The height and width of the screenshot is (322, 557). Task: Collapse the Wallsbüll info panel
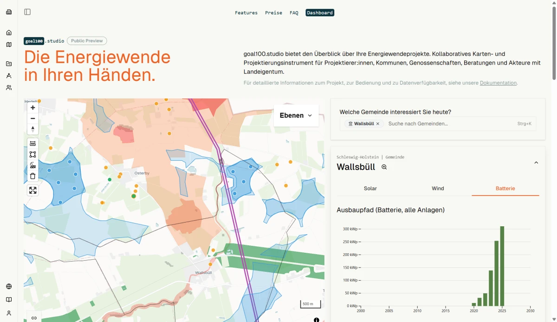(x=536, y=163)
